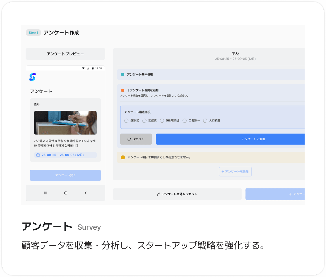Screen dimensions: 326x277
Task: Select the 5段階評価 question type
Action: click(162, 121)
